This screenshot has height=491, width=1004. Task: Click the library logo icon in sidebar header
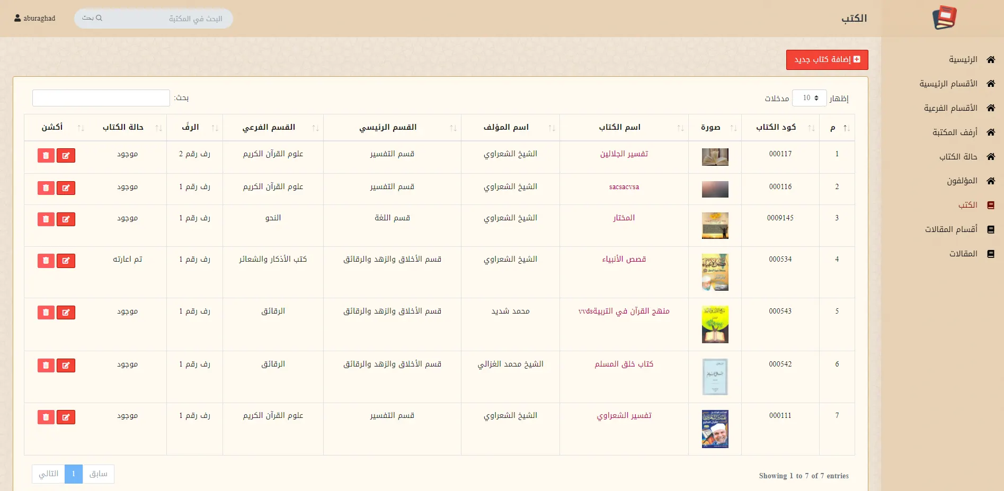944,18
